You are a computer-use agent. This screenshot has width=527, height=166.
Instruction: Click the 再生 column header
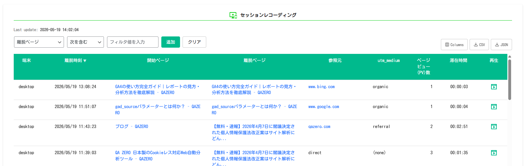(x=494, y=60)
